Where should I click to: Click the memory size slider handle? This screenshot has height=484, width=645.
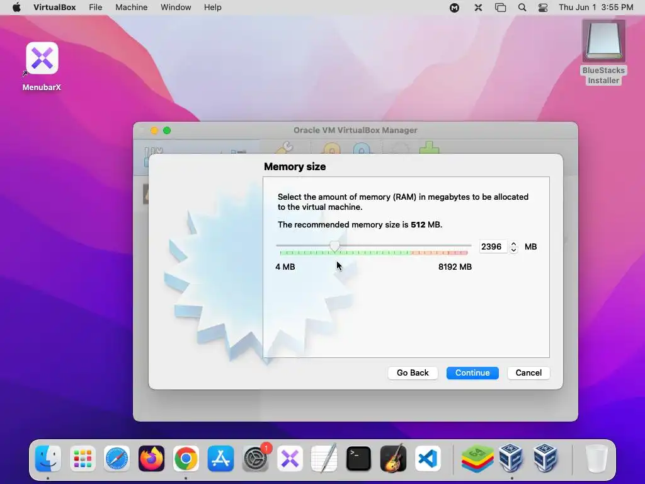335,246
